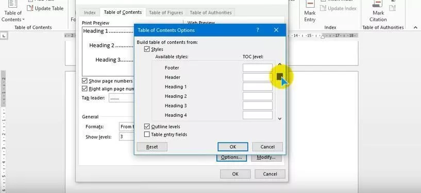Confirm Options dialog with OK button
The width and height of the screenshot is (421, 193).
tap(233, 147)
